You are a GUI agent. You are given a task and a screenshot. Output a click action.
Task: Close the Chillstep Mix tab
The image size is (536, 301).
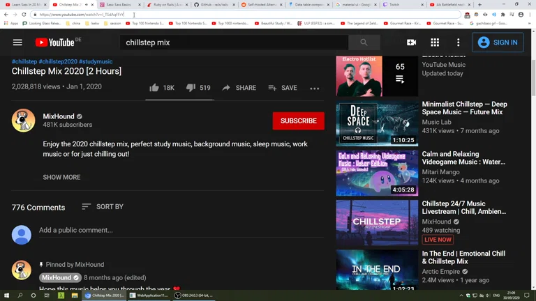92,5
